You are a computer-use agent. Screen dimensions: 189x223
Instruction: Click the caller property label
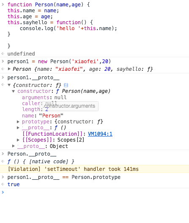[31, 103]
